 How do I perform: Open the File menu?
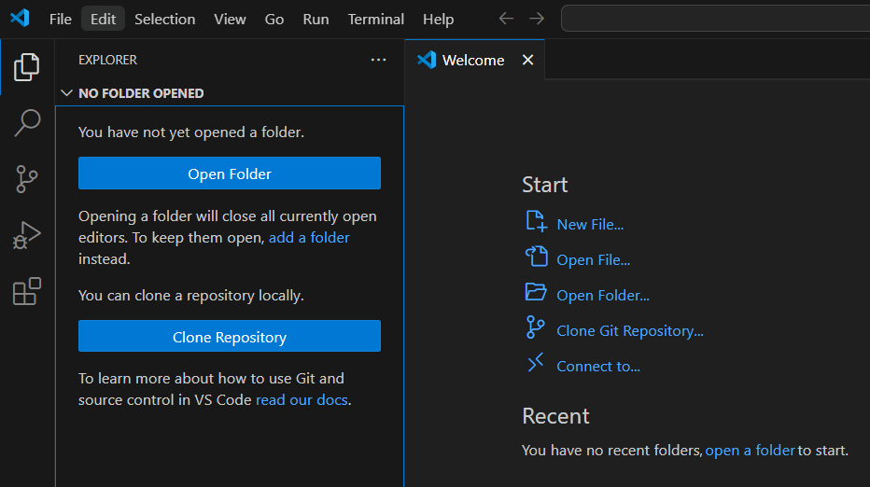pyautogui.click(x=60, y=19)
